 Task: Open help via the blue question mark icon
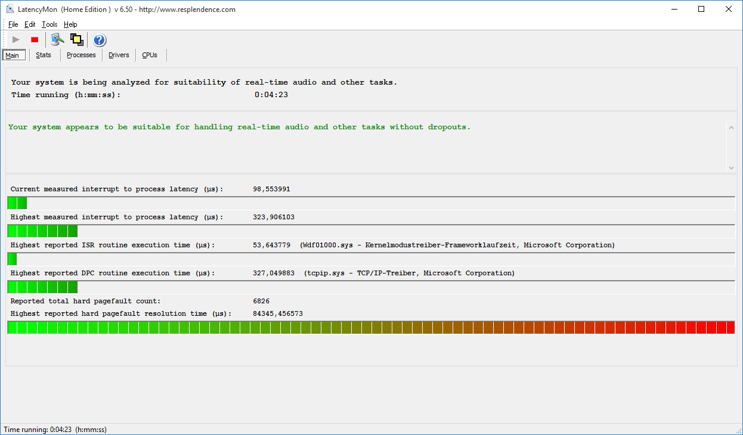(x=100, y=40)
